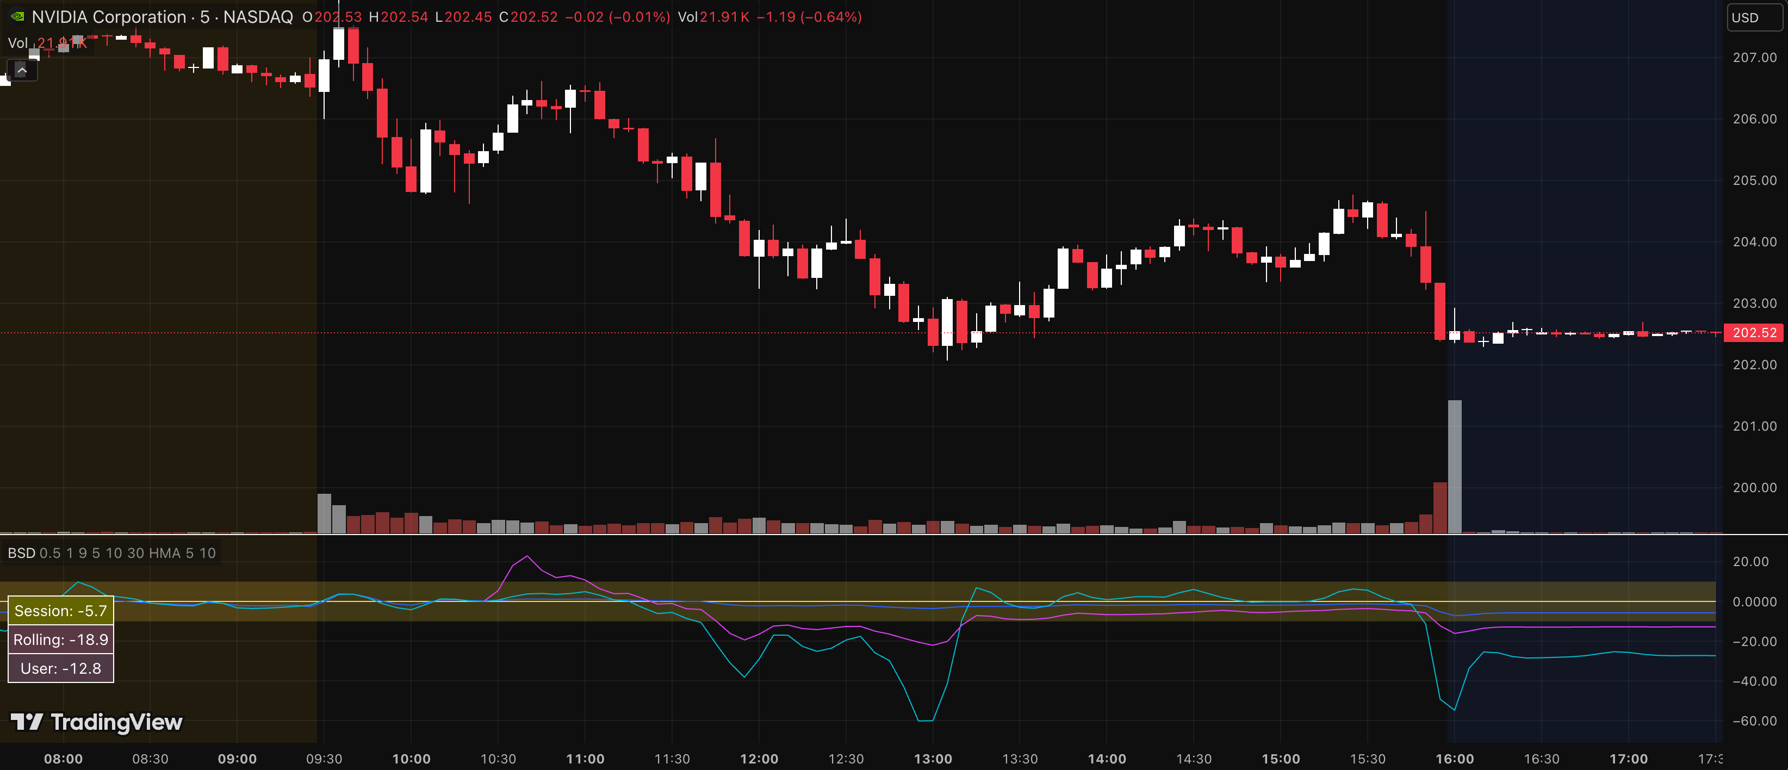1788x770 pixels.
Task: Click the Rolling: -18.9 label
Action: 60,639
